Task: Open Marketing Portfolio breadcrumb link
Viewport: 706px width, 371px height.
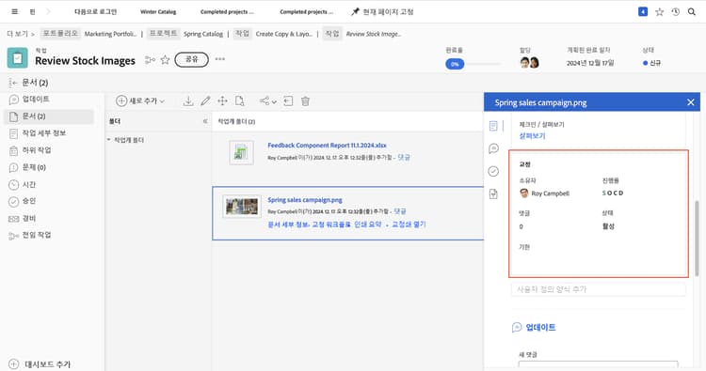Action: [x=110, y=34]
